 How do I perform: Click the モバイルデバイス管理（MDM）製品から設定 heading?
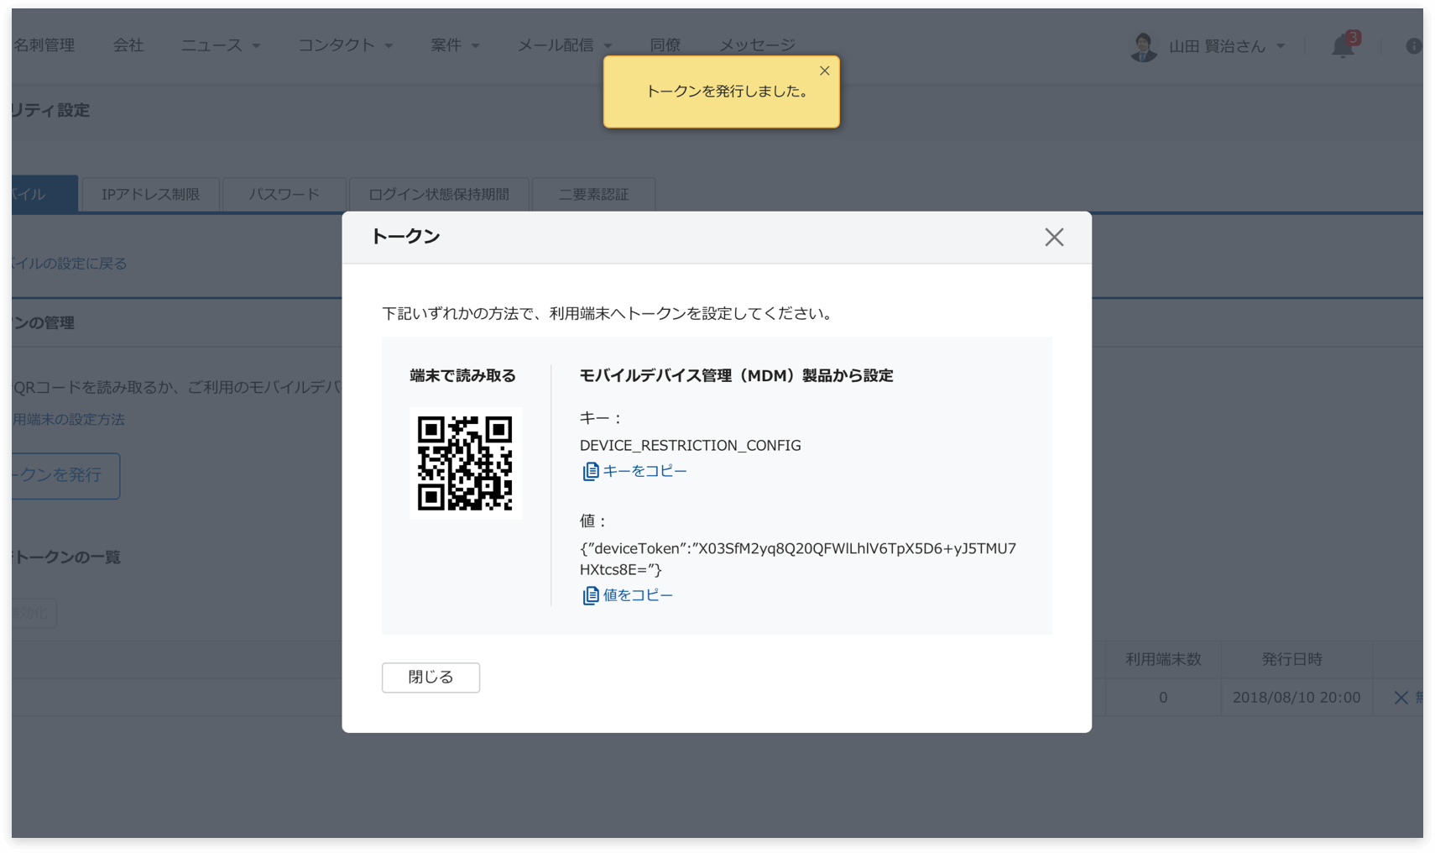736,376
